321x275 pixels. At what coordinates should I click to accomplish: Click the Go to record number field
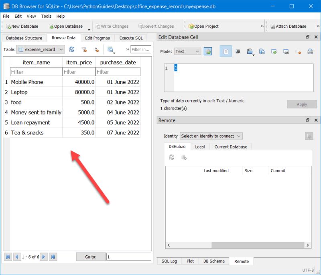coord(129,257)
